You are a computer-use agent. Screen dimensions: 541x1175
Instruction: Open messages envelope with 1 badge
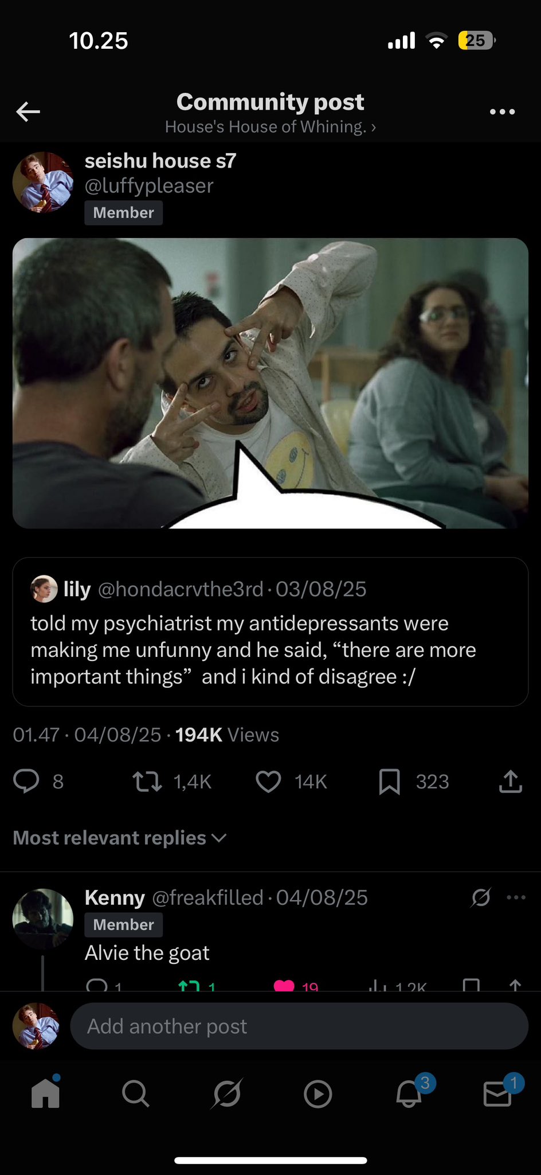tap(497, 1094)
